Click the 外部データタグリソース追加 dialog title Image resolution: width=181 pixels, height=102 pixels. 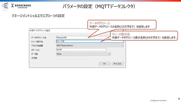(x=40, y=31)
